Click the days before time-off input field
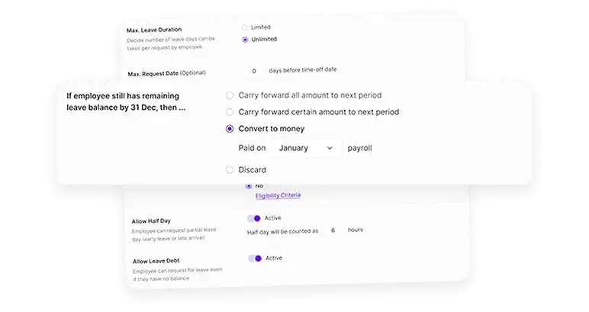The width and height of the screenshot is (589, 312). 254,71
